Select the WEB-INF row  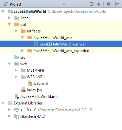61,77
